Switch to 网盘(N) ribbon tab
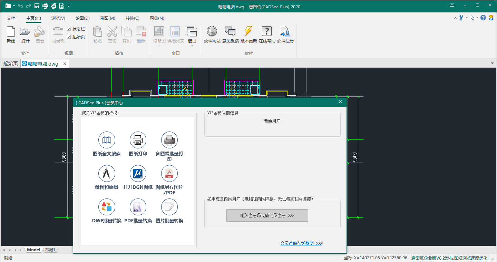 pyautogui.click(x=157, y=18)
